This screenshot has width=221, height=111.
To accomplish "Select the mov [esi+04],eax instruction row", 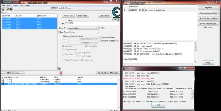I will pos(160,10).
